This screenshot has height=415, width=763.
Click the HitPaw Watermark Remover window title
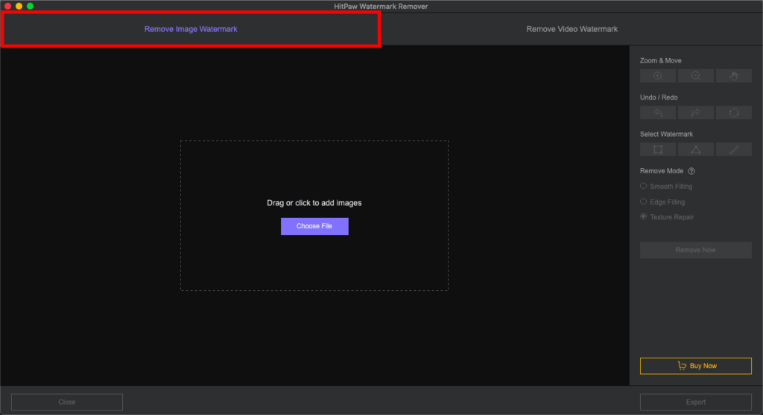click(x=381, y=6)
